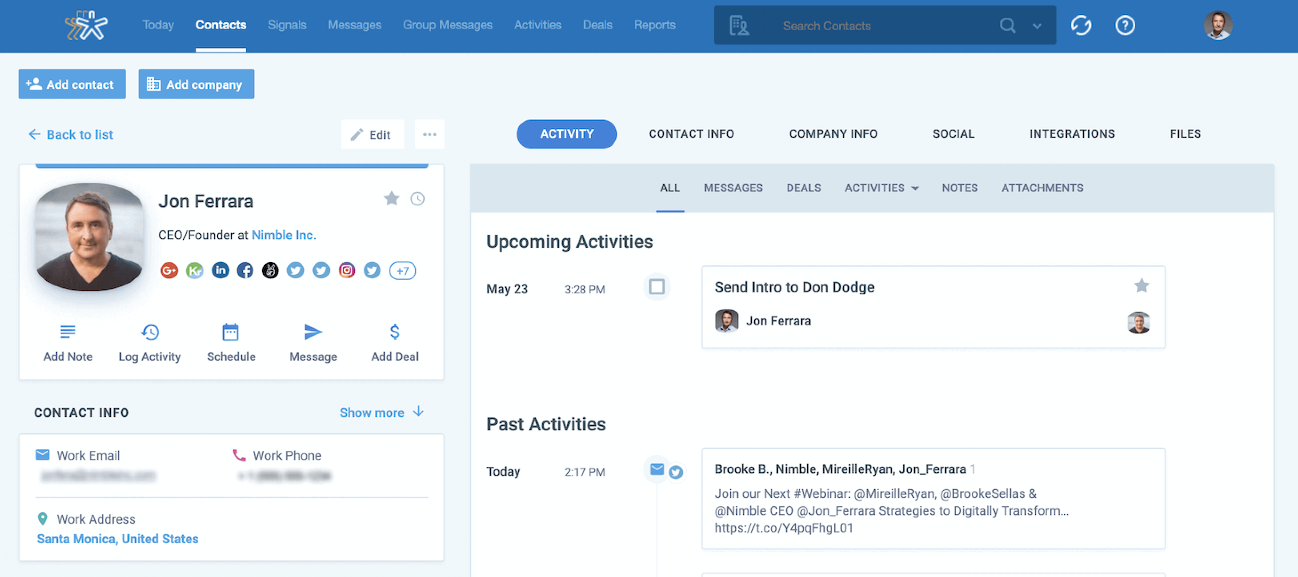
Task: Switch to the COMPANY INFO tab
Action: point(833,133)
